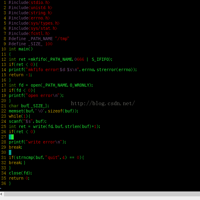Click 'return 0;' on line 35
The width and height of the screenshot is (200, 200).
click(x=19, y=178)
